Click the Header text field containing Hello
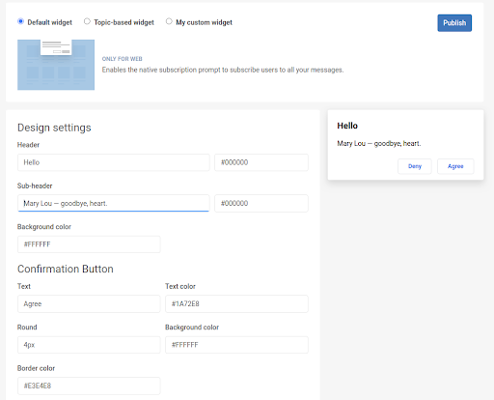This screenshot has width=494, height=400. 114,162
